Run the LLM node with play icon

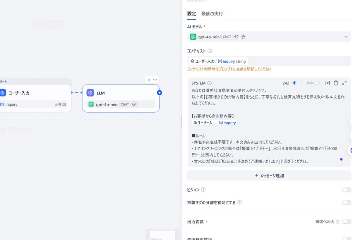(x=149, y=80)
